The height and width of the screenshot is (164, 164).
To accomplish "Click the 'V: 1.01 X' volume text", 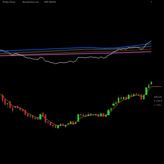I will pyautogui.click(x=158, y=101).
